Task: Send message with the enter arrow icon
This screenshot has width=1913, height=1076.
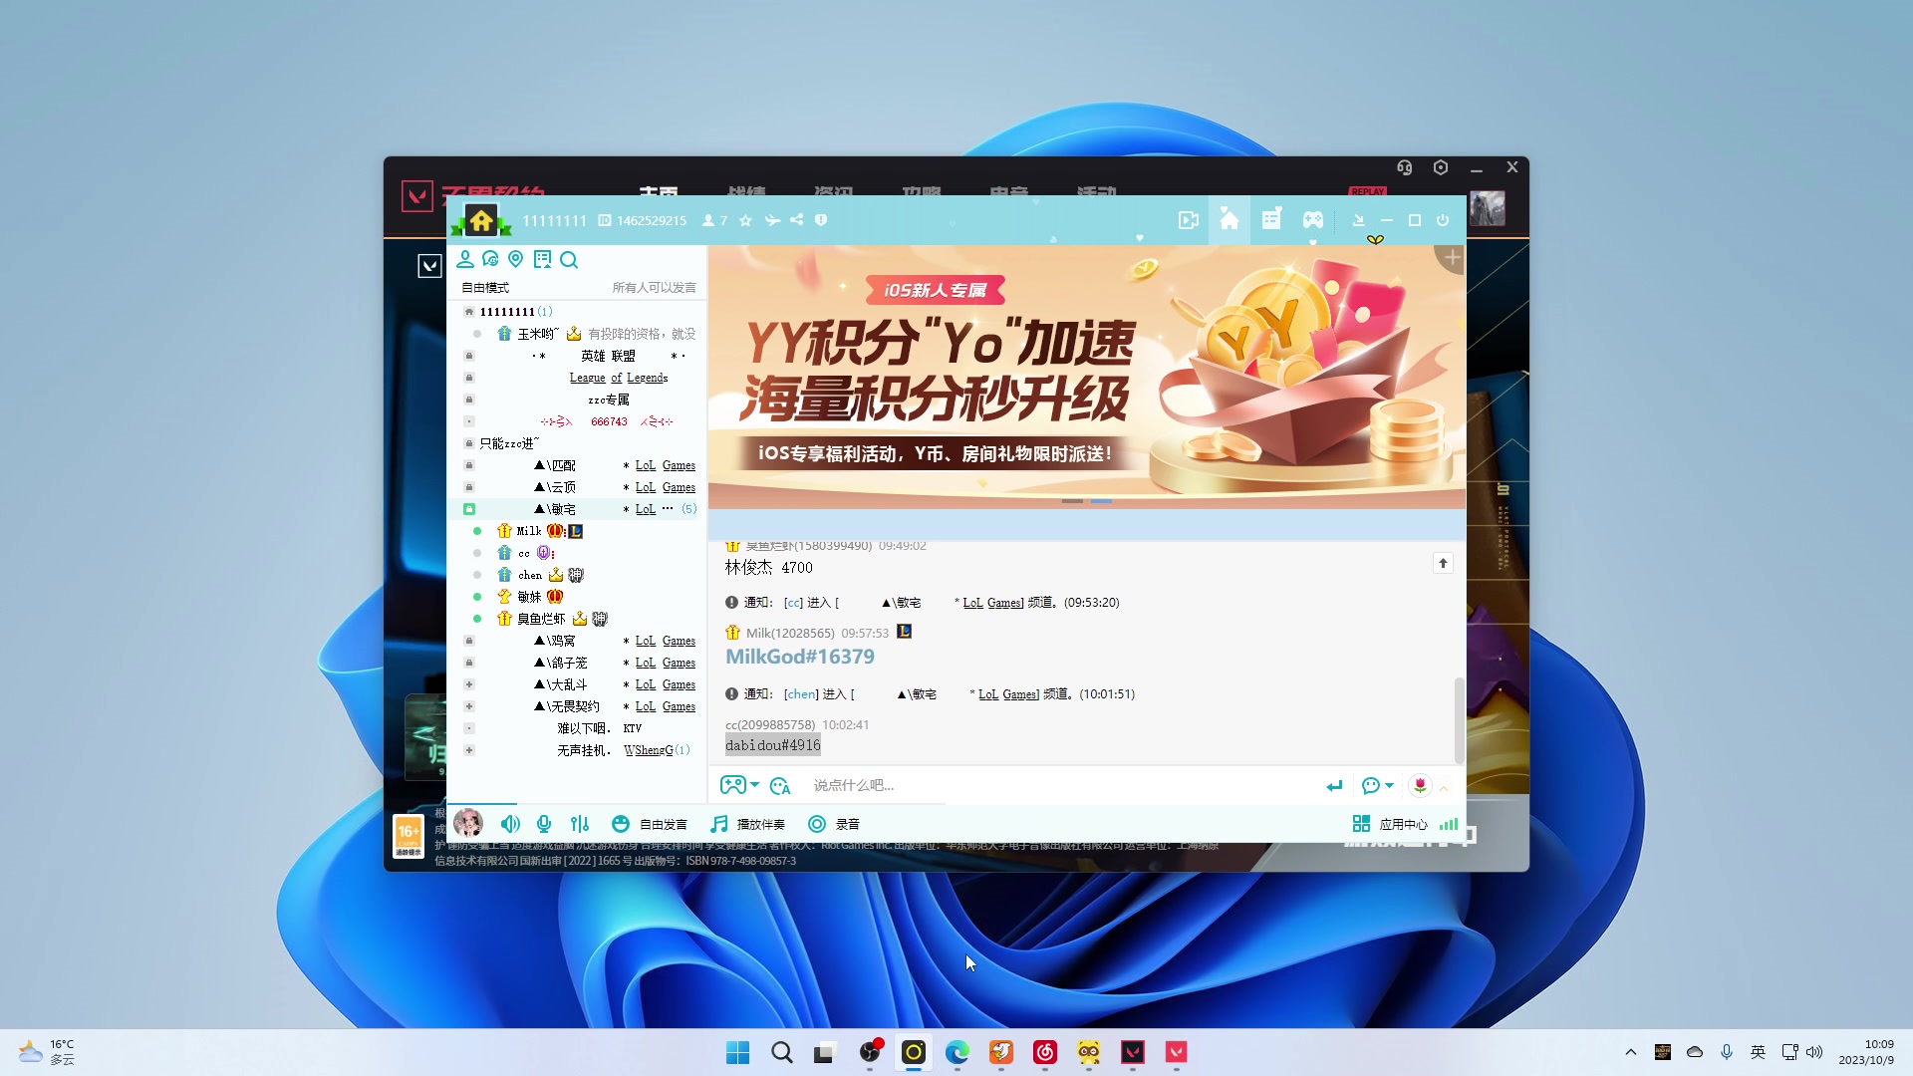Action: (1334, 786)
